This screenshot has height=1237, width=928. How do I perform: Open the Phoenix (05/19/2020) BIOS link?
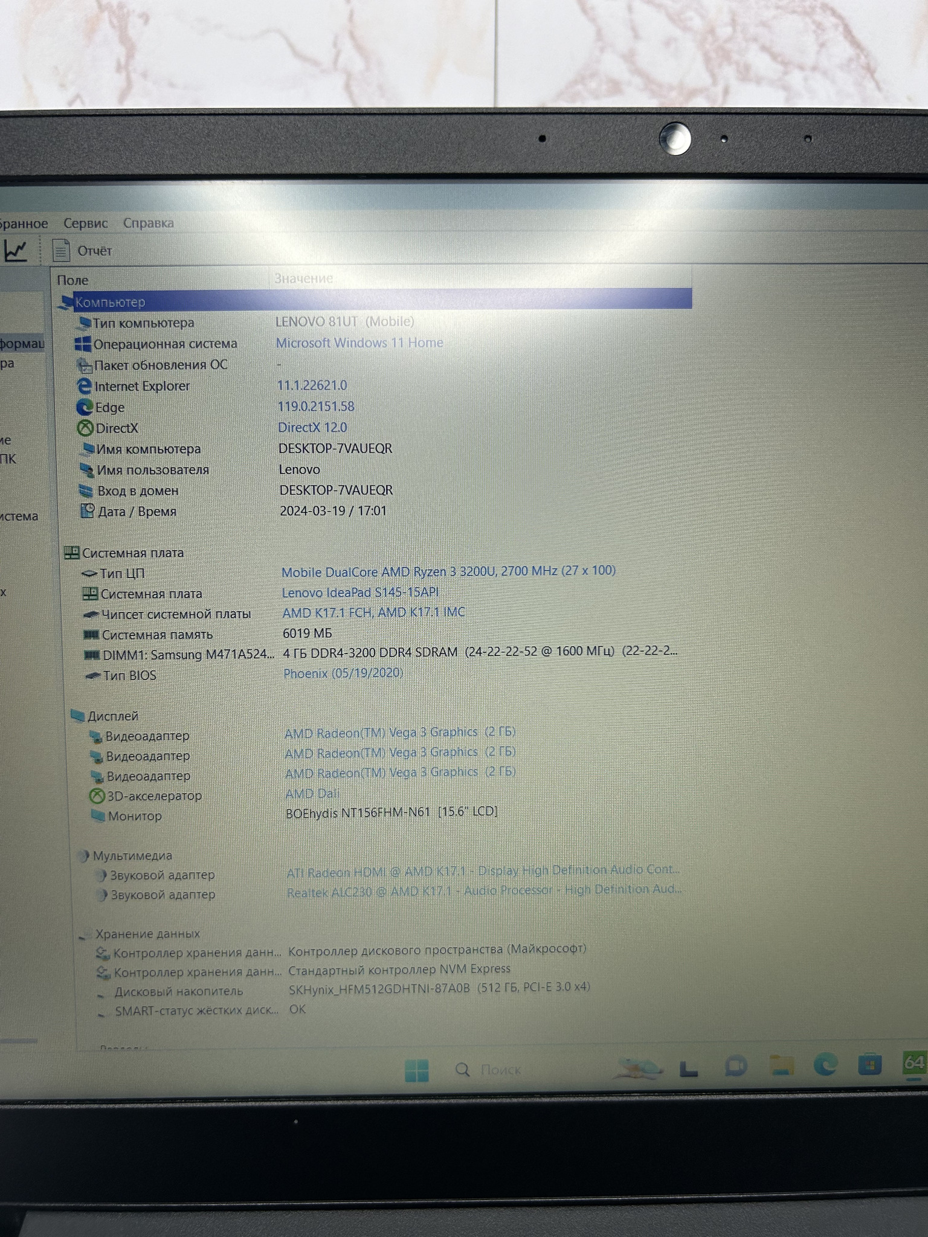[x=343, y=673]
